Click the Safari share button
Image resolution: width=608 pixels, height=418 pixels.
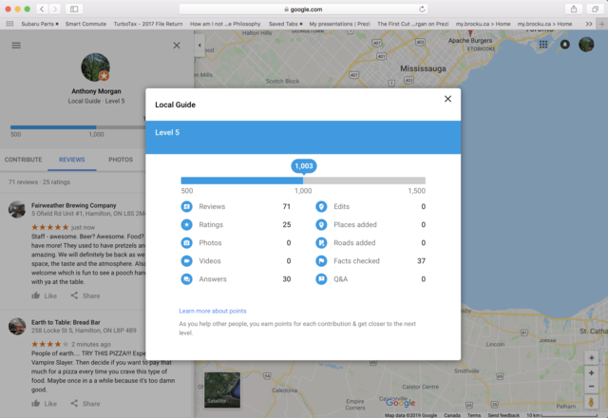(x=574, y=9)
